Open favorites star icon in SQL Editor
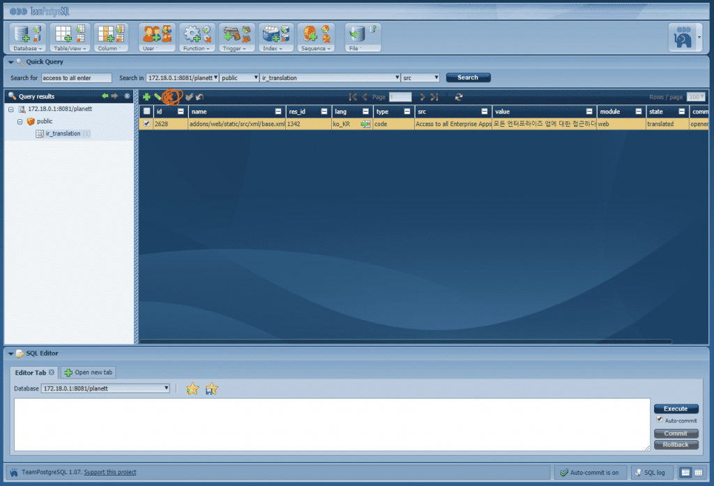Viewport: 714px width, 486px height. (x=192, y=388)
